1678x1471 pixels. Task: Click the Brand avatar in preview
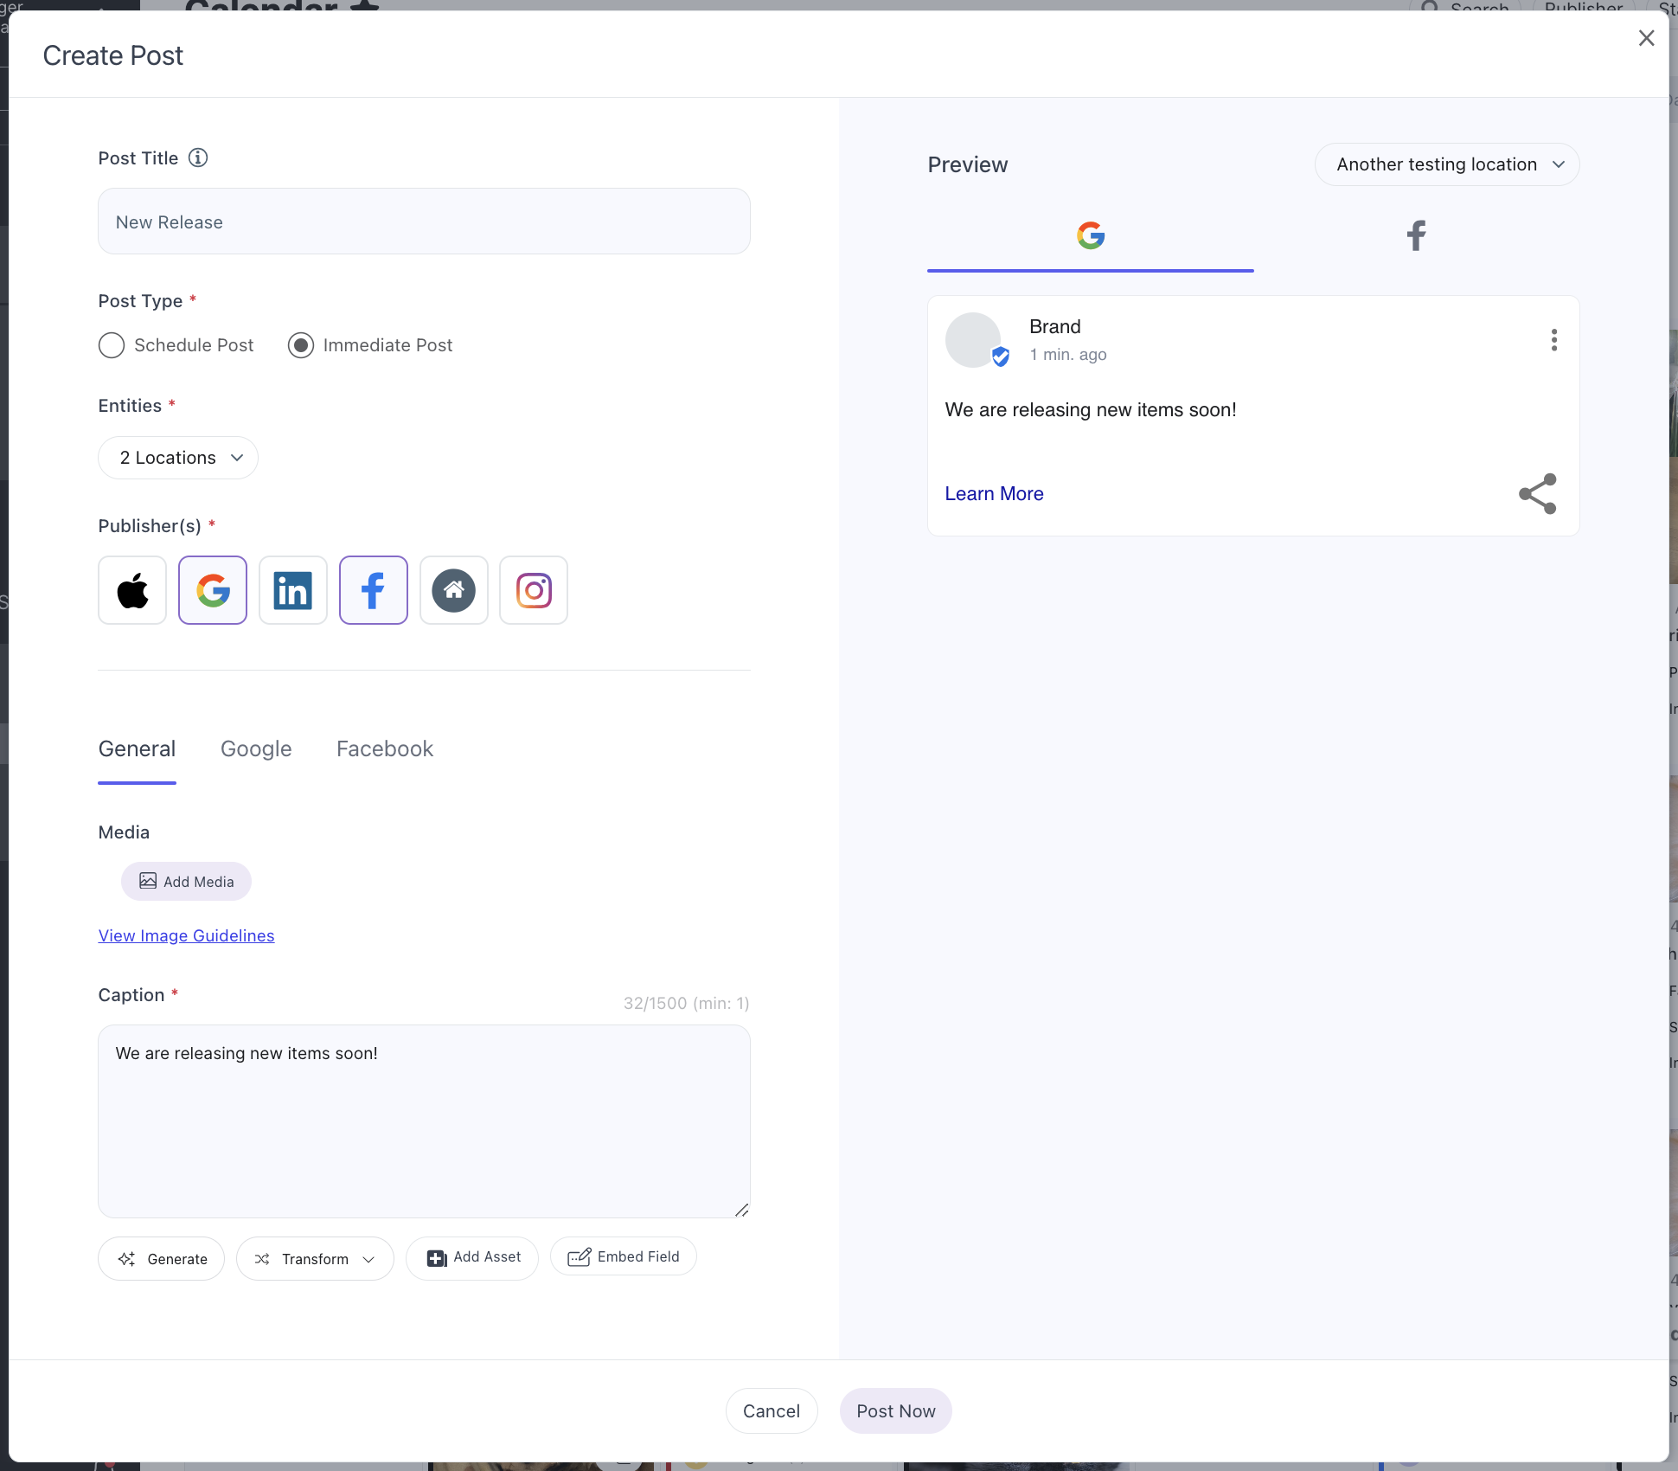pos(973,340)
